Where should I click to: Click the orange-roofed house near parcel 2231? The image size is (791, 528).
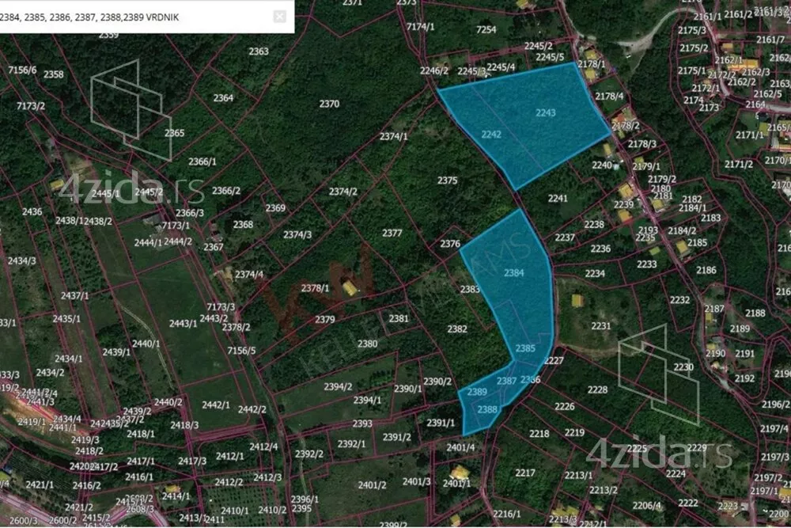click(577, 301)
